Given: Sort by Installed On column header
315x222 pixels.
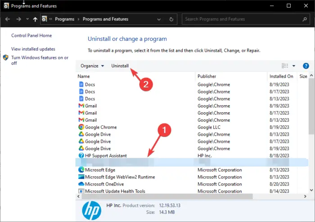Looking at the screenshot, I should (281, 76).
